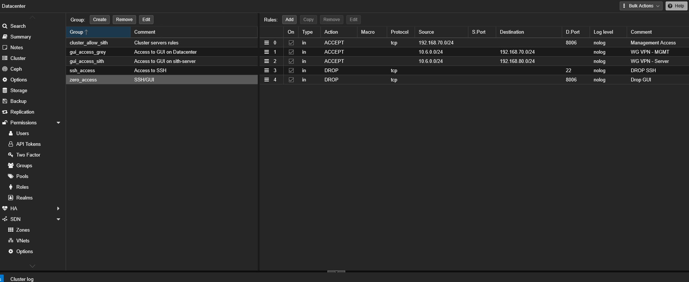Click the Two Factor key icon
Image resolution: width=689 pixels, height=282 pixels.
tap(11, 155)
